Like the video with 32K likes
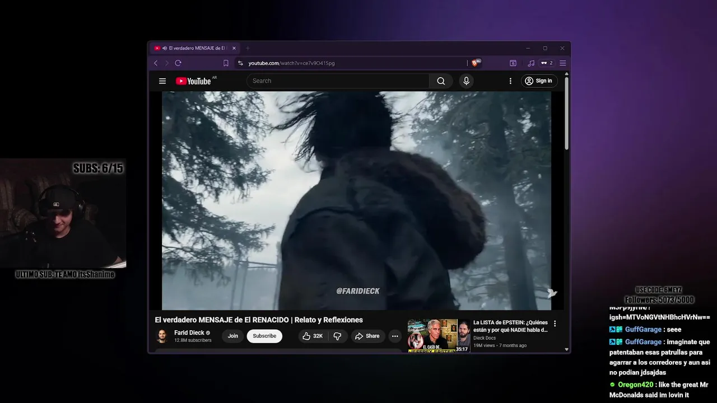The height and width of the screenshot is (403, 717). tap(313, 336)
